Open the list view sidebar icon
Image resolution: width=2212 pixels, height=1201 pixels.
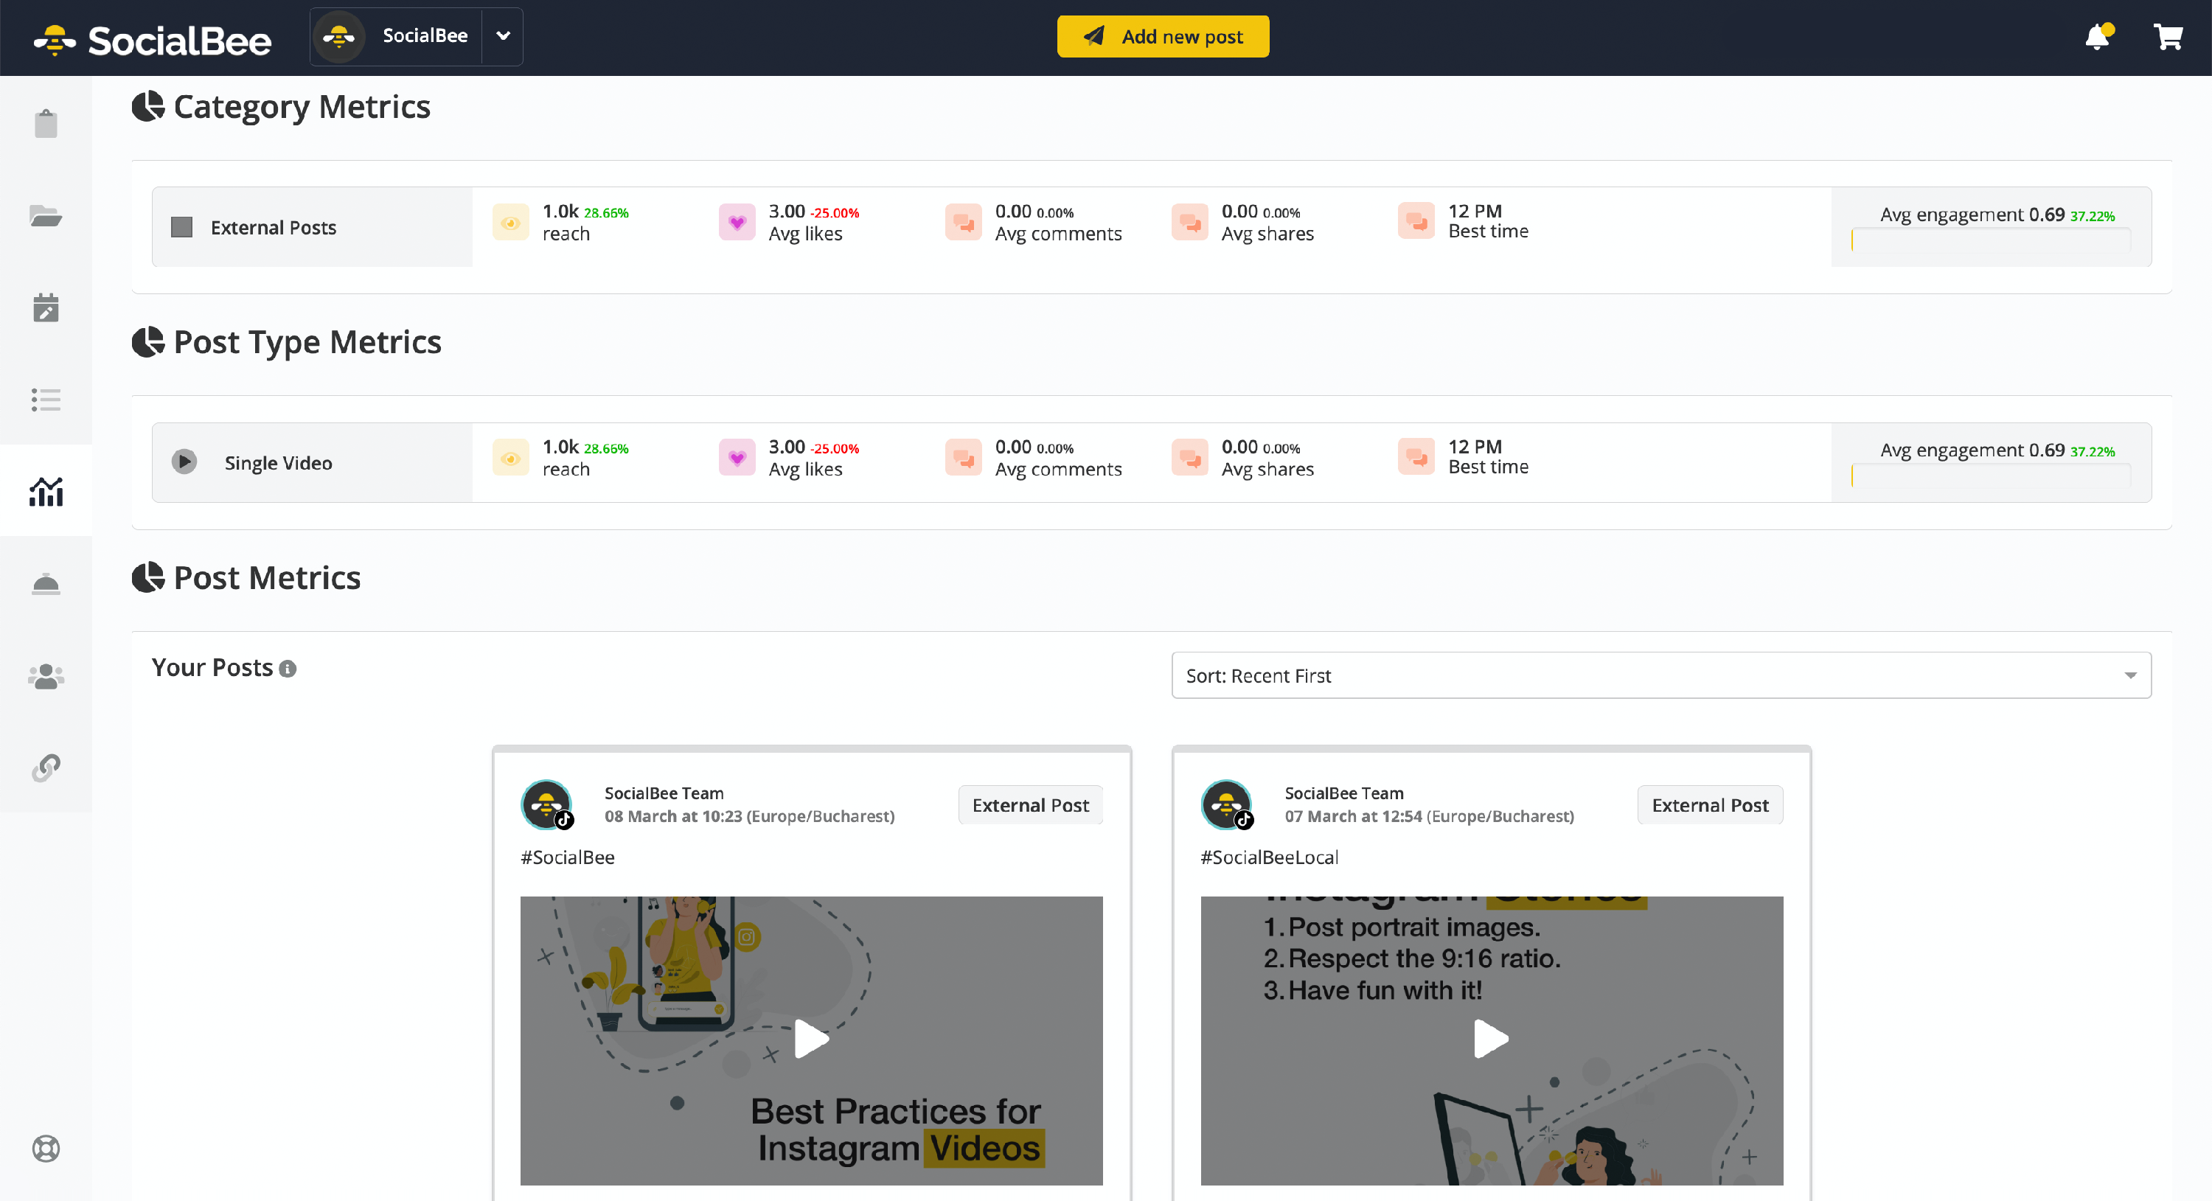(46, 400)
